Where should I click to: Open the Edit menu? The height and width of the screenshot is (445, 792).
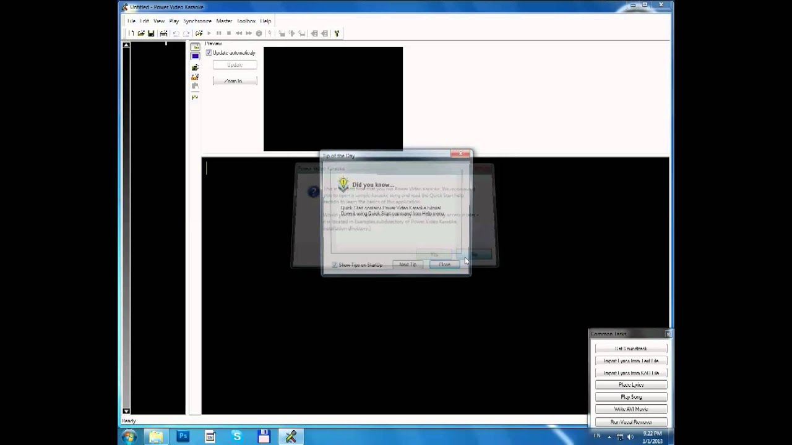(144, 21)
